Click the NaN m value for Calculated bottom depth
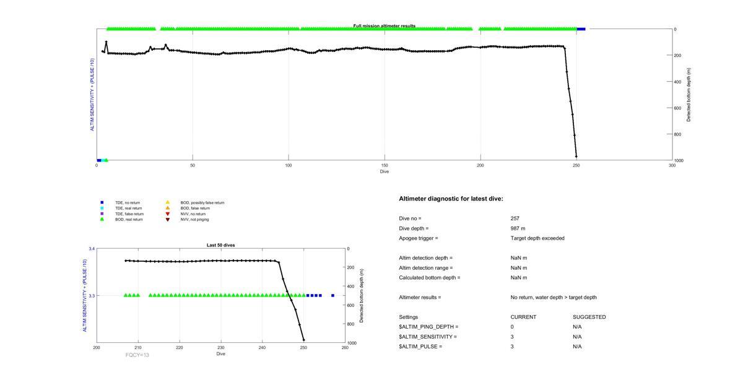 [x=519, y=278]
